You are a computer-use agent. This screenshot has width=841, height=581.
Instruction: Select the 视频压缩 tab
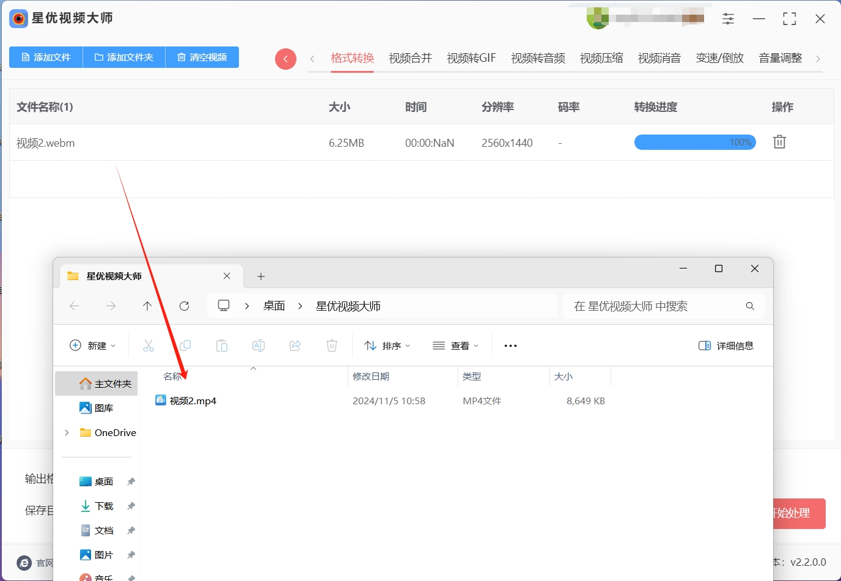point(601,58)
